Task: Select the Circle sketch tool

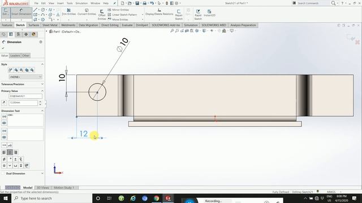Action: coord(43,10)
